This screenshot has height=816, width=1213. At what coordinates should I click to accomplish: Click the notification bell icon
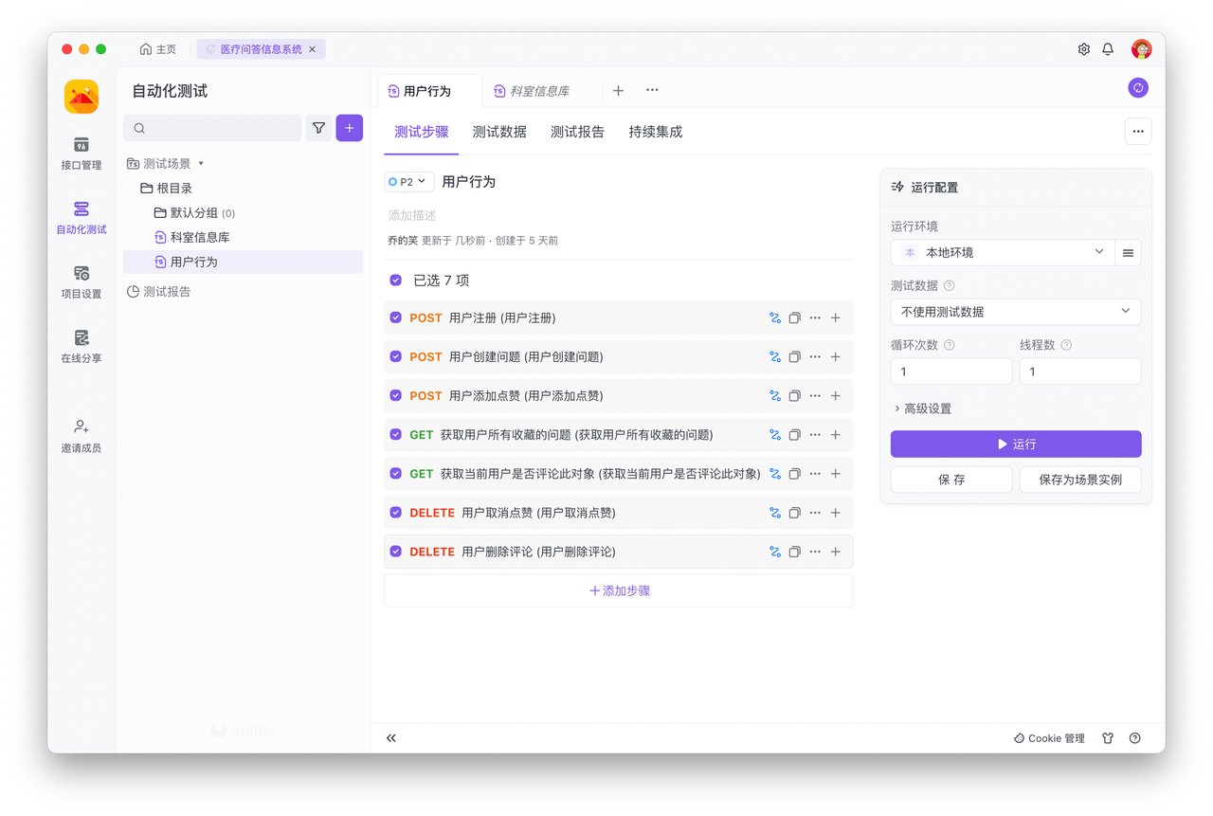[1108, 49]
